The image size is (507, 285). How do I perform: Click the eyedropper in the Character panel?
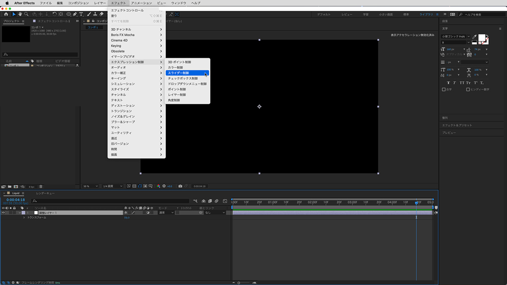click(x=475, y=37)
